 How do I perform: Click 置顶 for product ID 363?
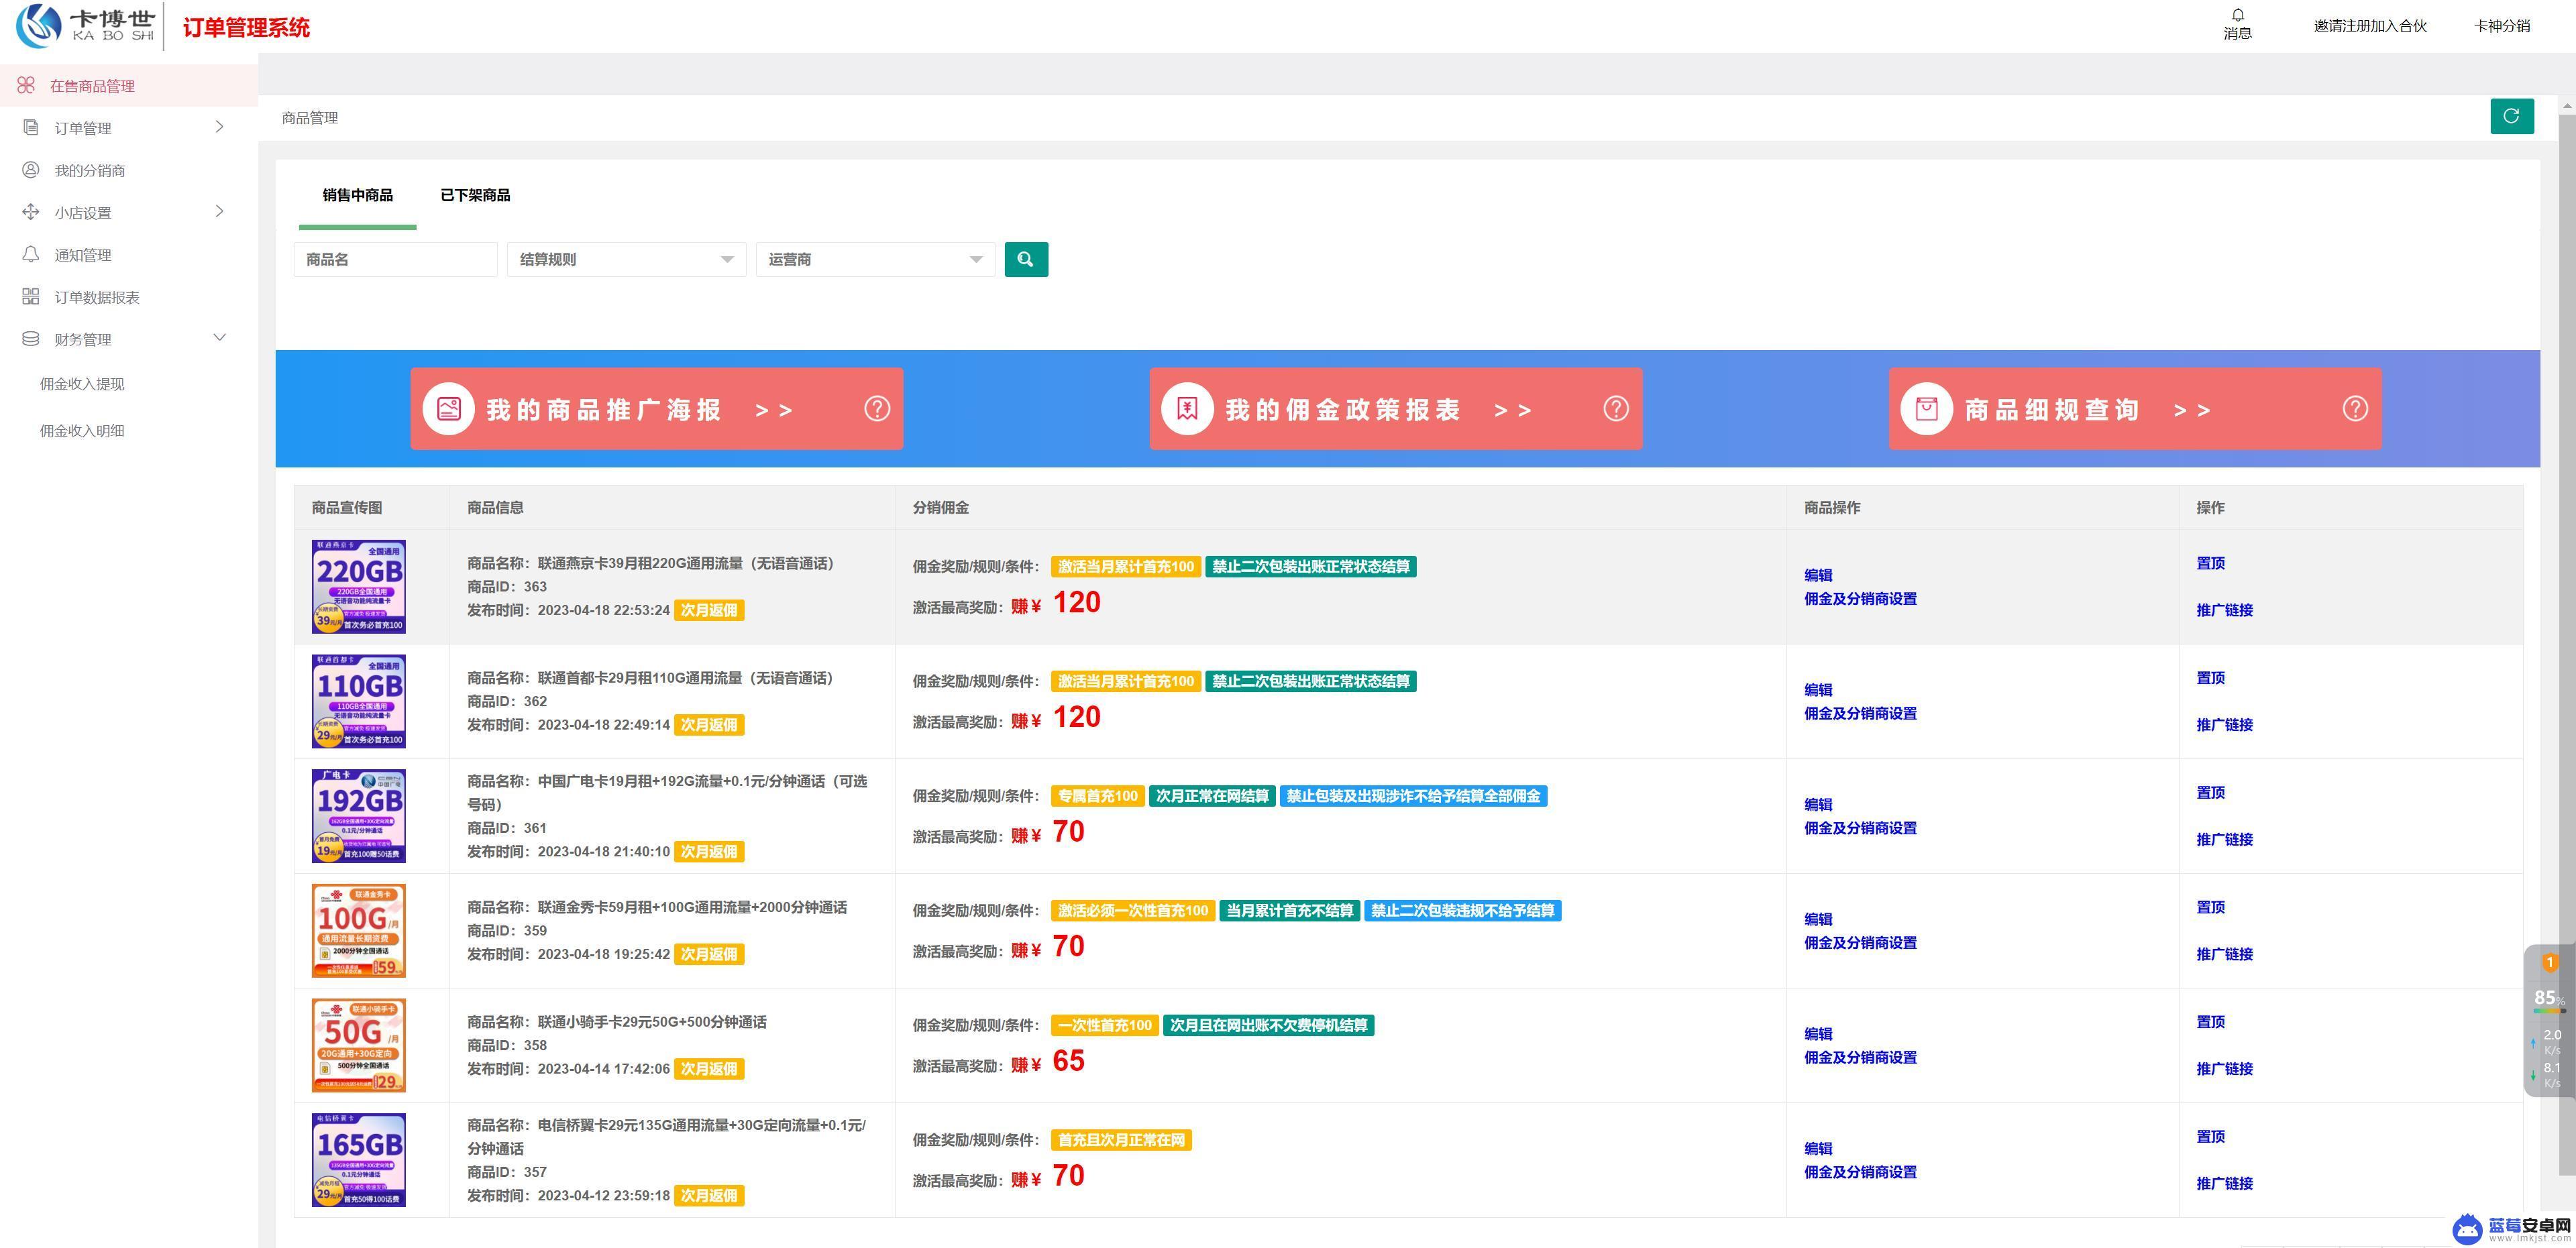click(2210, 563)
